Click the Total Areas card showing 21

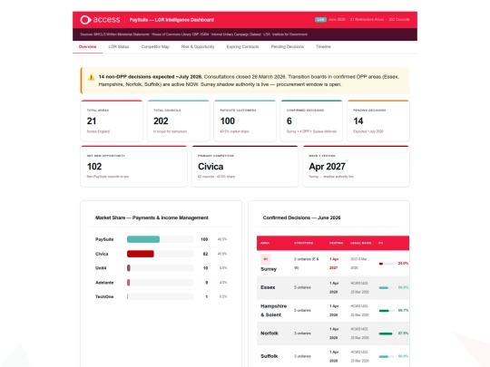pos(112,121)
